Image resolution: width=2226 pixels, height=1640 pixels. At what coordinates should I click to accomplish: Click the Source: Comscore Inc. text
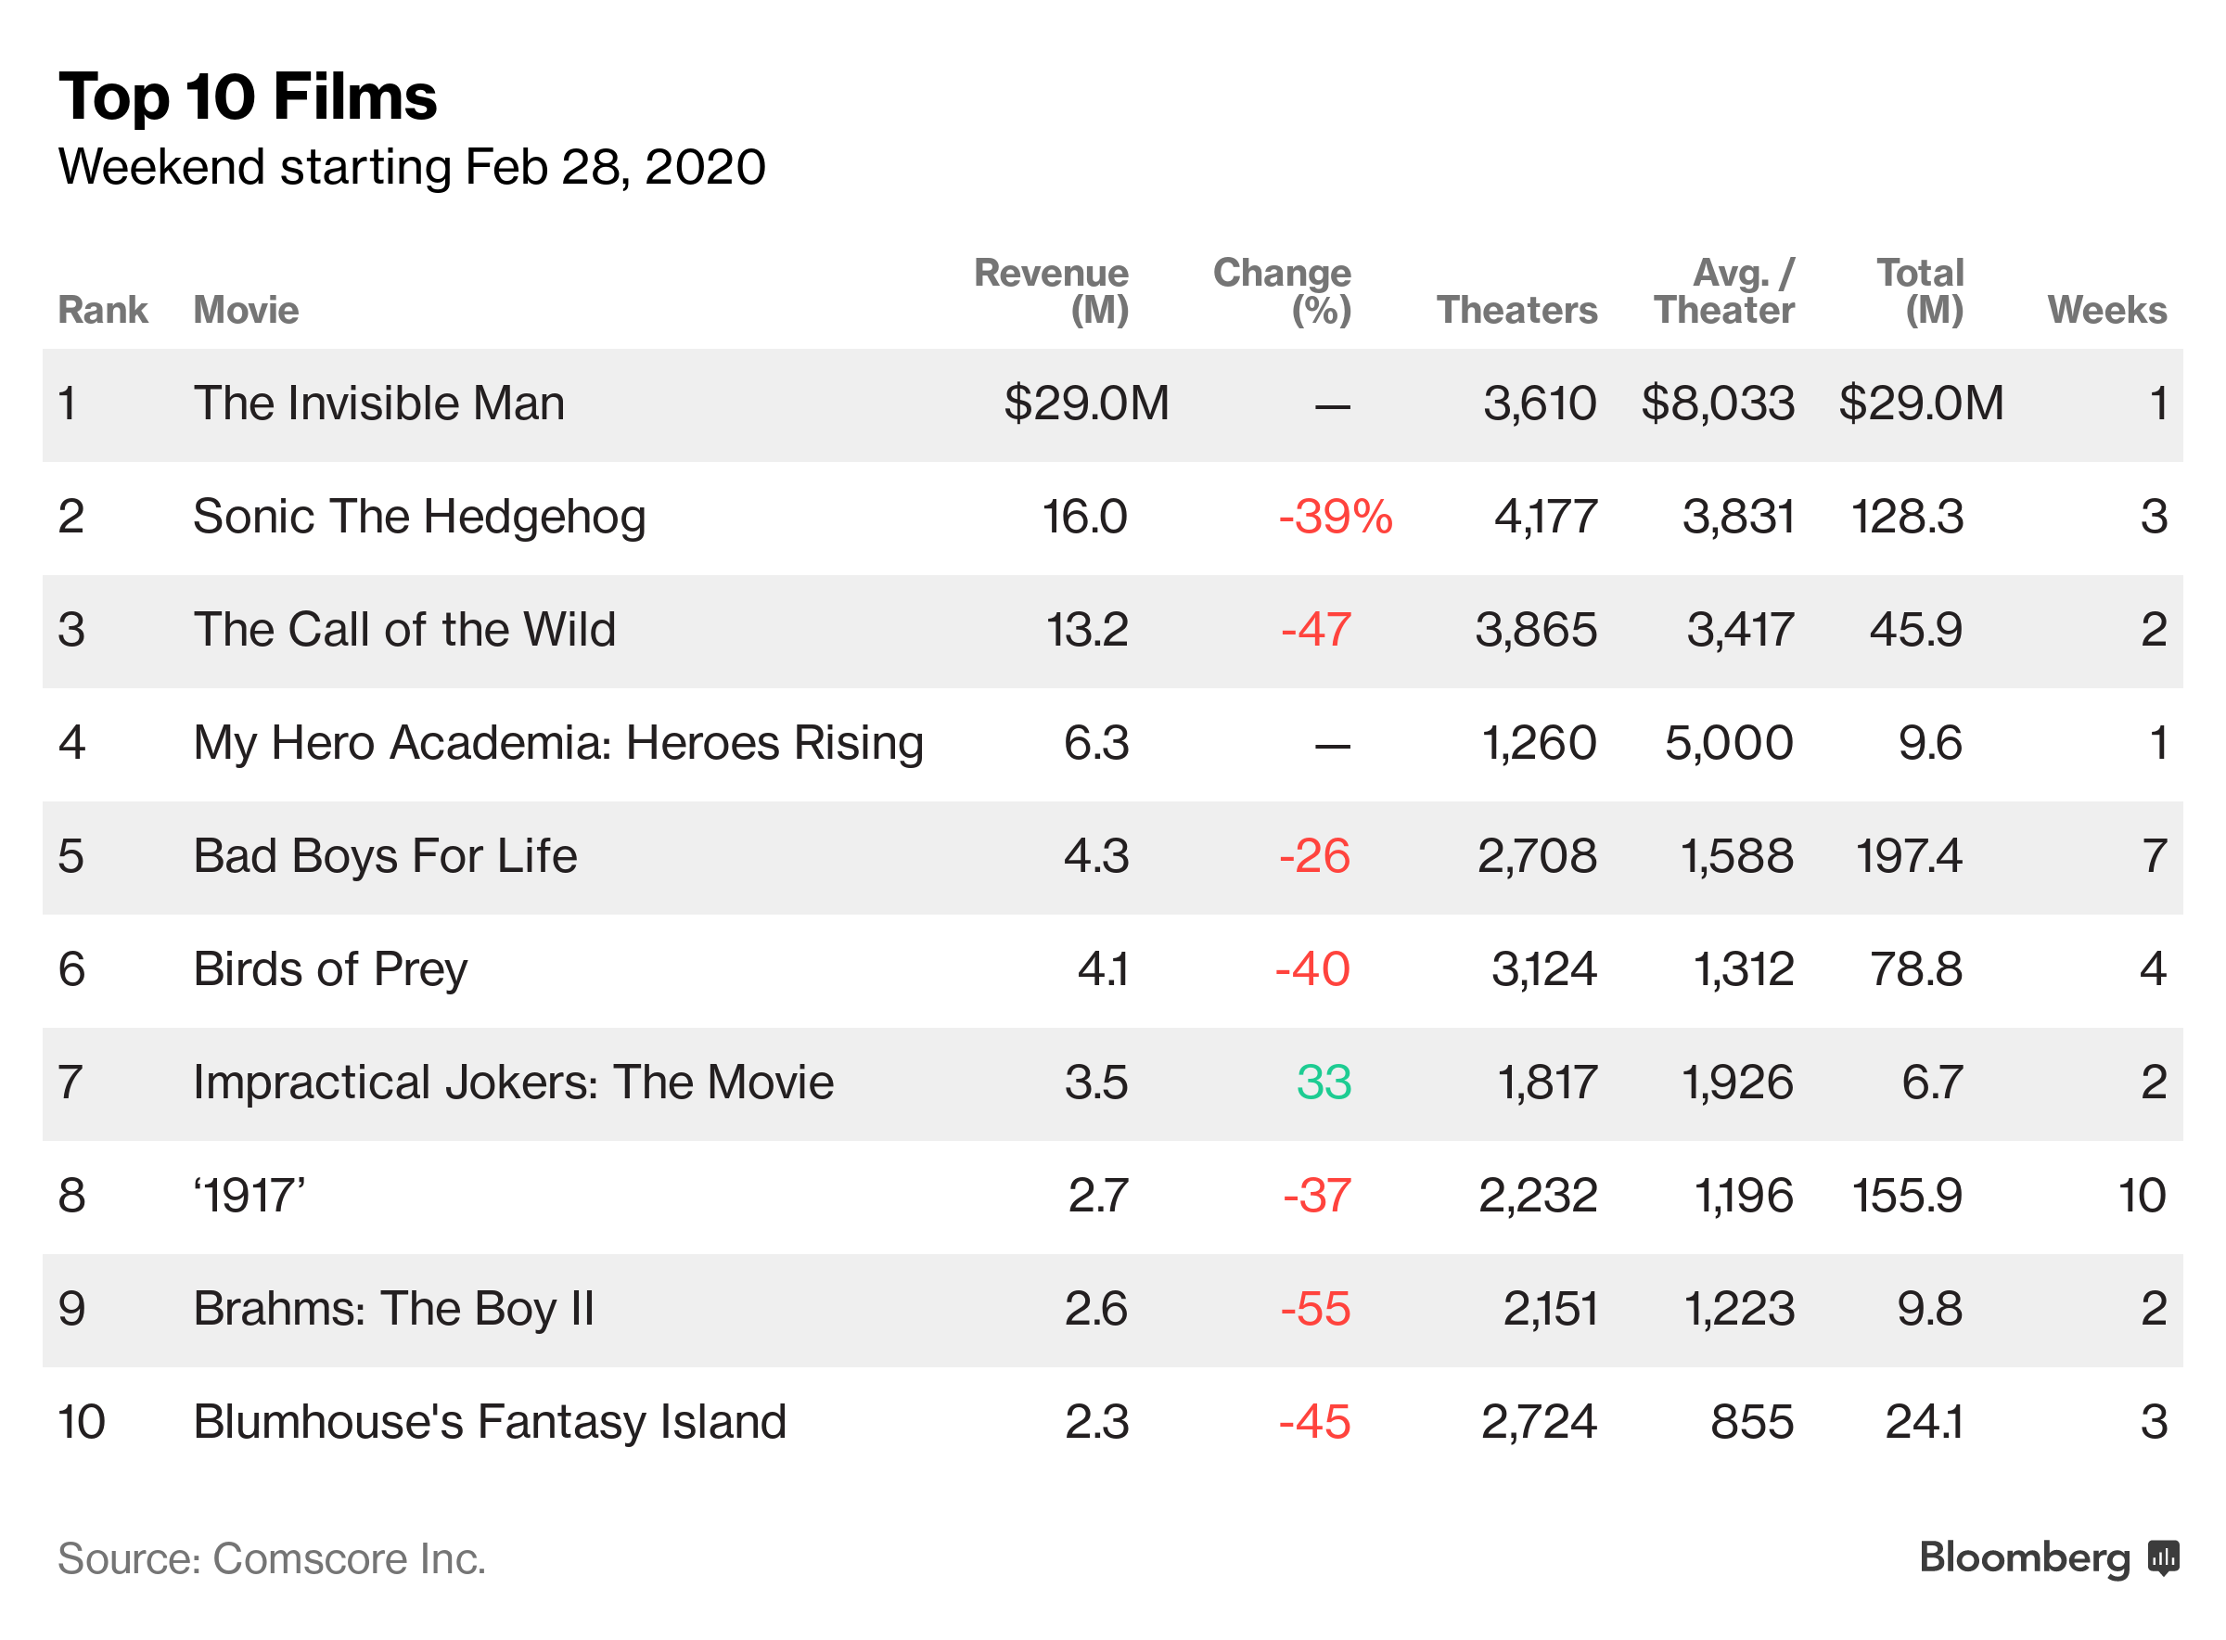click(x=272, y=1558)
